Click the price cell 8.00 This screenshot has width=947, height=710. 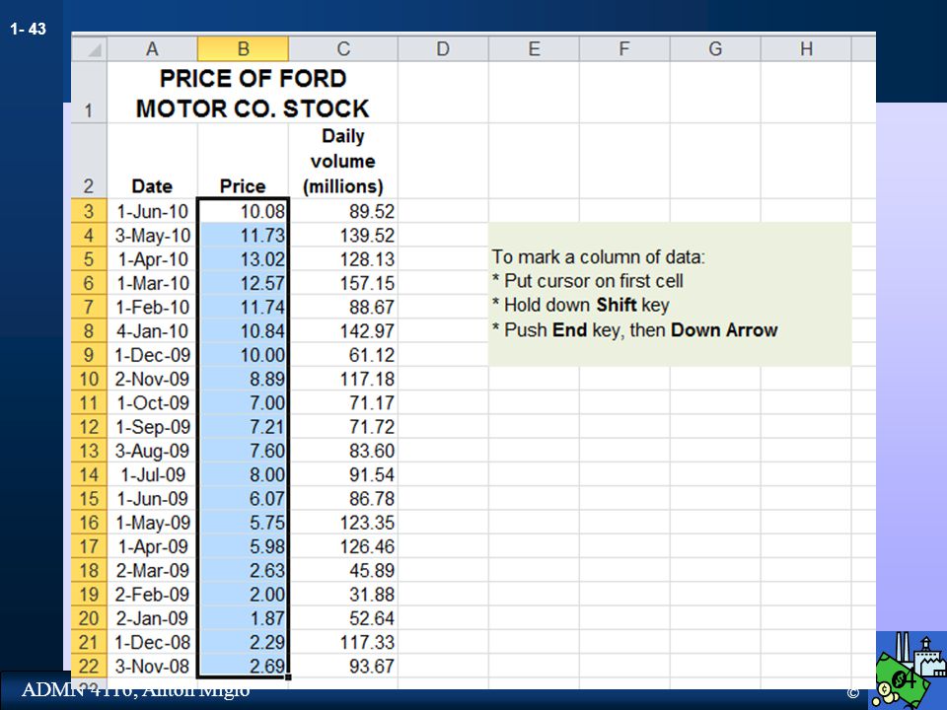(x=243, y=474)
